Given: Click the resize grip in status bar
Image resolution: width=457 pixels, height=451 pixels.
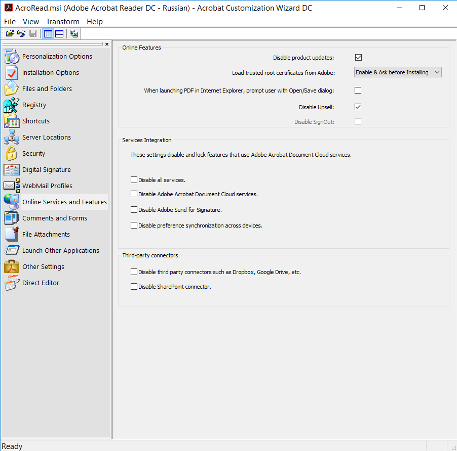Looking at the screenshot, I should [x=453, y=447].
